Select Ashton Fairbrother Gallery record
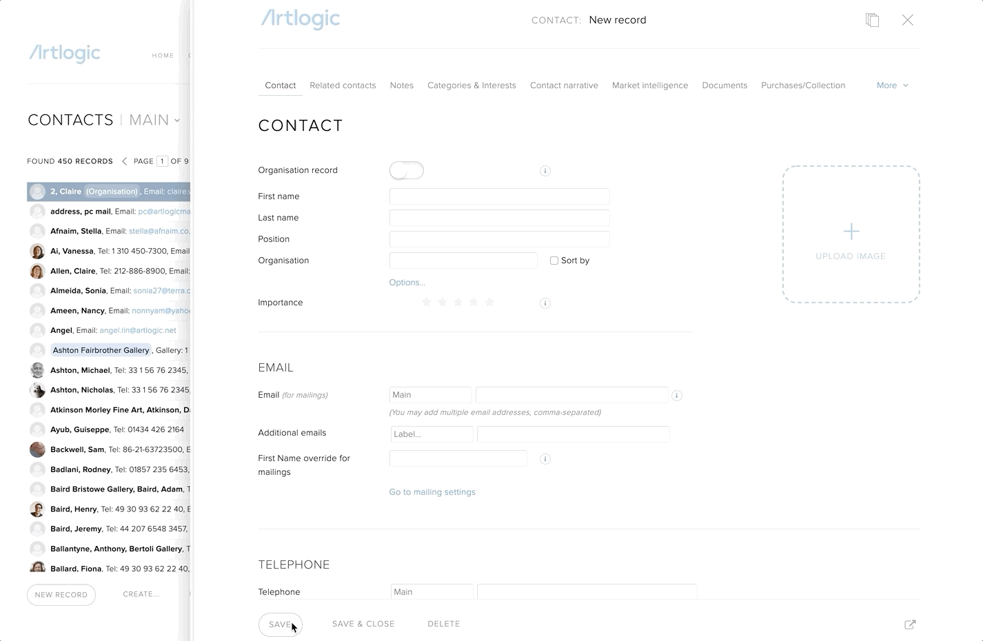The height and width of the screenshot is (641, 983). click(108, 350)
